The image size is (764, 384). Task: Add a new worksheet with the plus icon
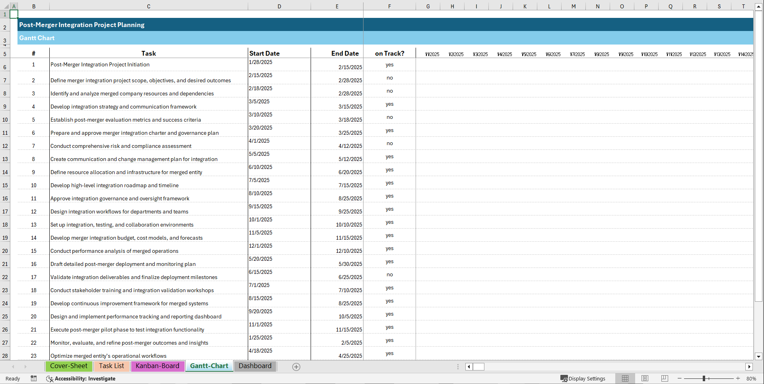[x=296, y=367]
